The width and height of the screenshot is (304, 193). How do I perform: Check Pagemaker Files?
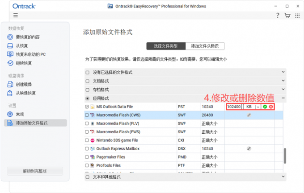click(x=87, y=157)
